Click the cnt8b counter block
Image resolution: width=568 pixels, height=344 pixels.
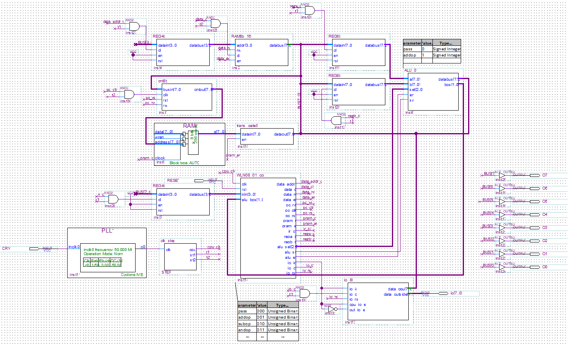[187, 97]
